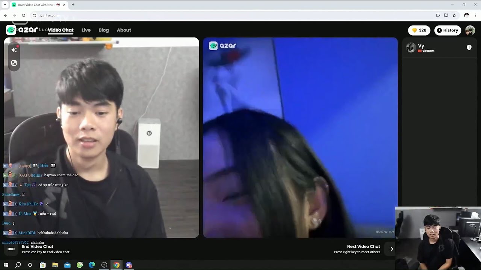Open Microsoft Store from taskbar
The height and width of the screenshot is (270, 481).
[42, 265]
